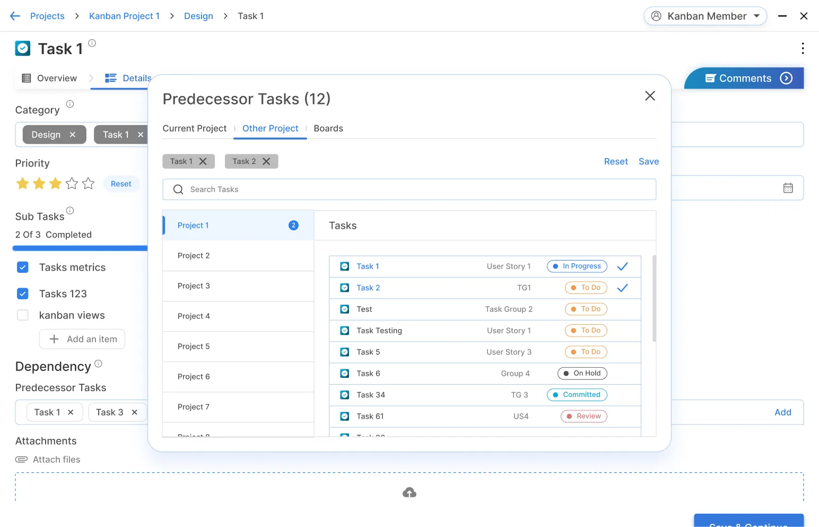Set priority to four stars

pos(72,184)
